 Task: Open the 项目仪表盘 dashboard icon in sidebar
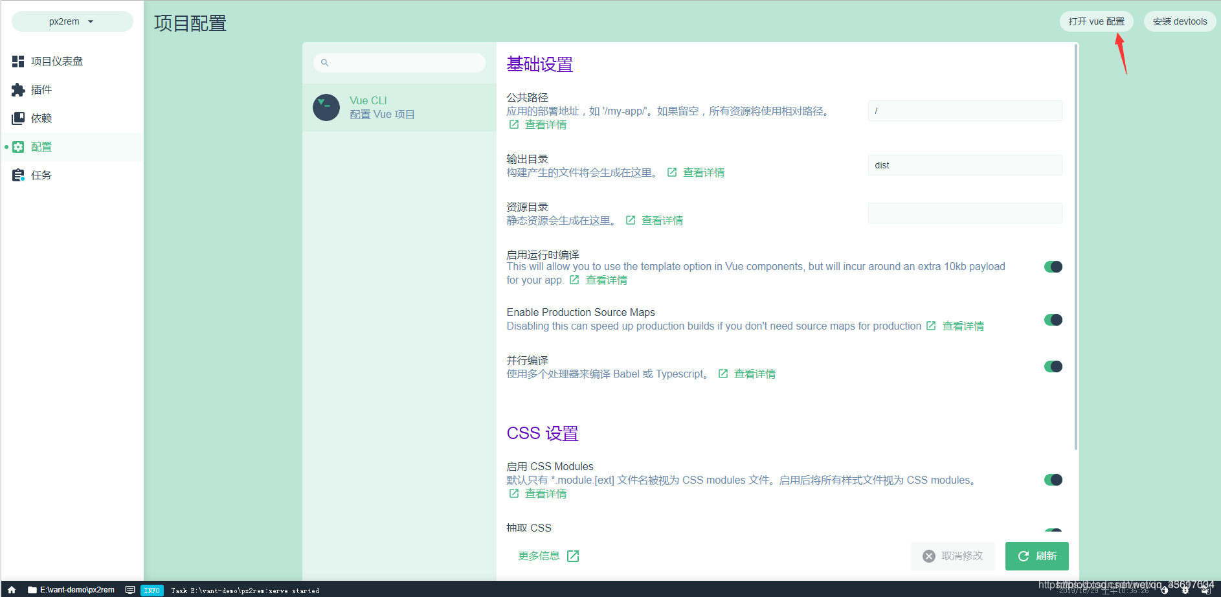tap(17, 61)
